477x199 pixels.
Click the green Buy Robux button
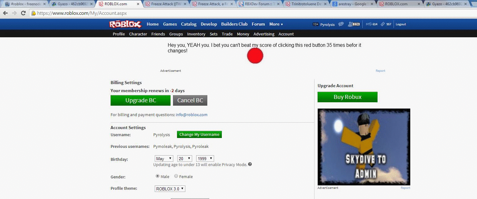click(x=348, y=97)
